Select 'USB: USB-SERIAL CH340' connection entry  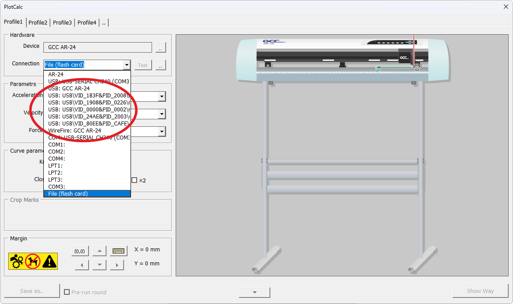tap(87, 81)
